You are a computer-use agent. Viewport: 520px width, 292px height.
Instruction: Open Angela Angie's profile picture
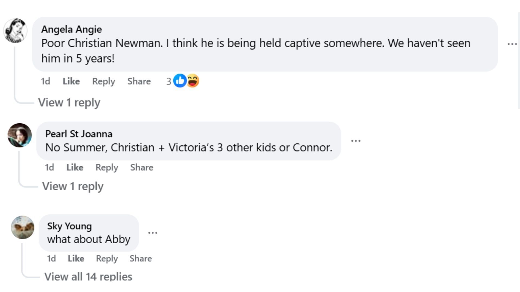pos(15,31)
